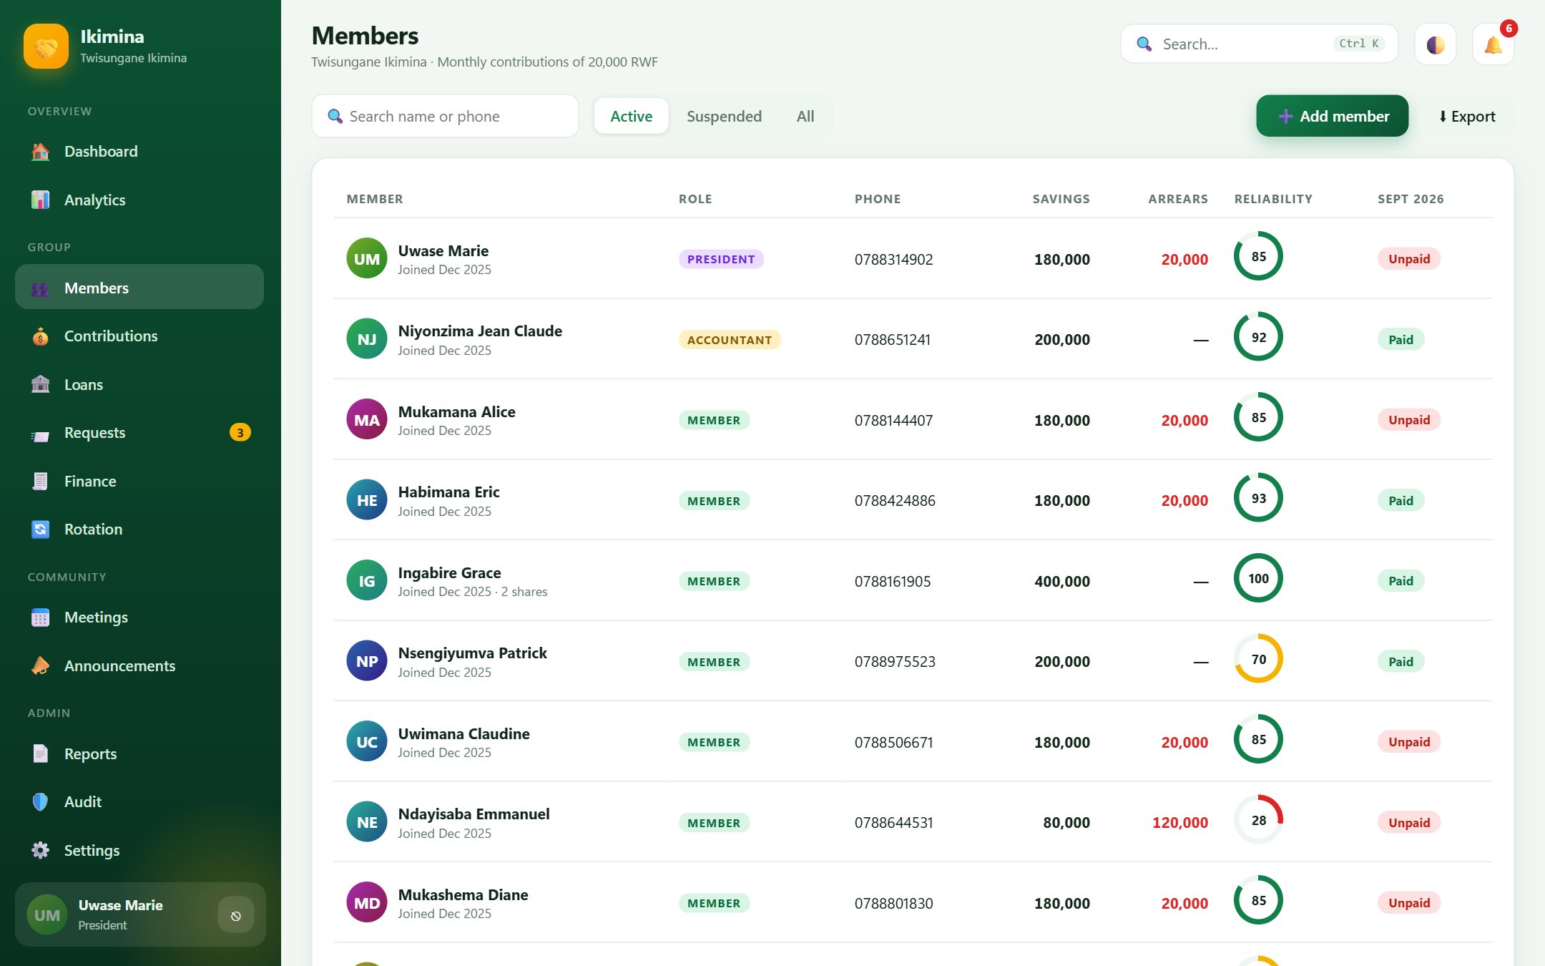Switch to the Suspended filter tab

tap(724, 116)
